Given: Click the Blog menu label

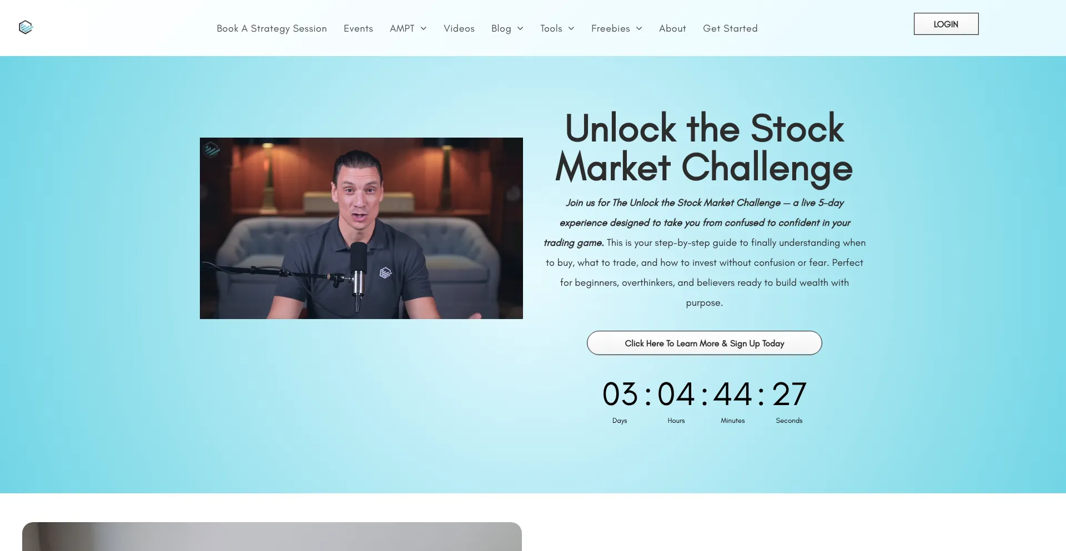Looking at the screenshot, I should (501, 28).
